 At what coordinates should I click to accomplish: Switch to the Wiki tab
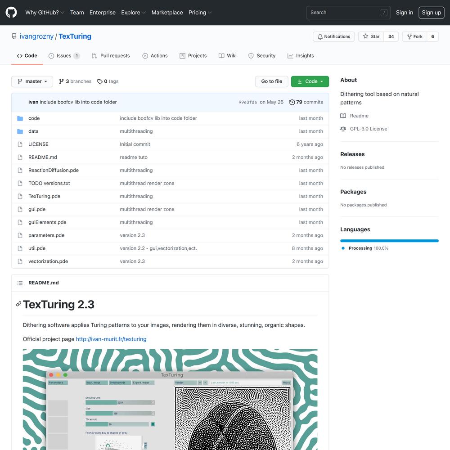point(228,56)
